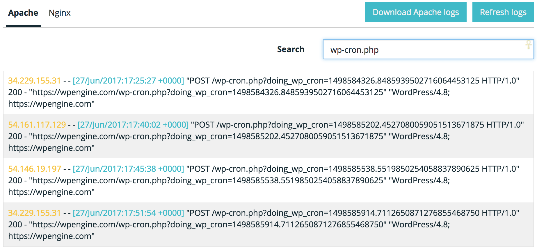Click the 17:25:27 timestamp
The height and width of the screenshot is (250, 537).
coord(128,81)
